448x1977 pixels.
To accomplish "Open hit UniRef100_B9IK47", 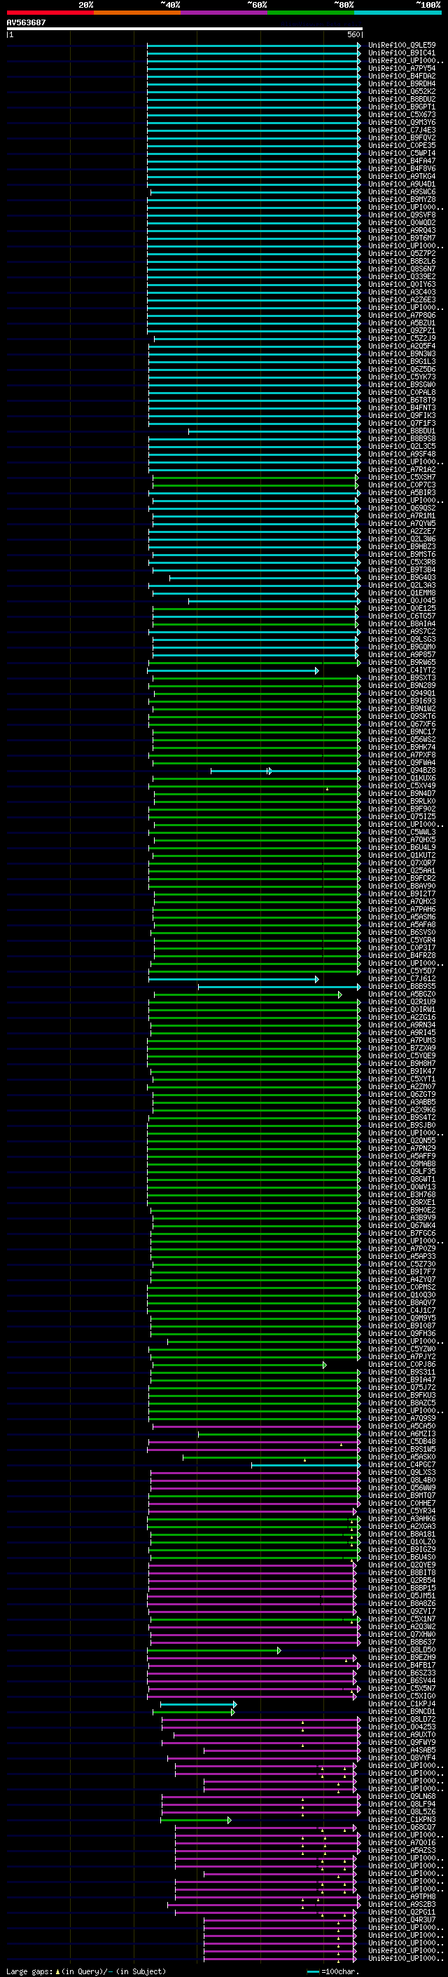I will point(402,1072).
